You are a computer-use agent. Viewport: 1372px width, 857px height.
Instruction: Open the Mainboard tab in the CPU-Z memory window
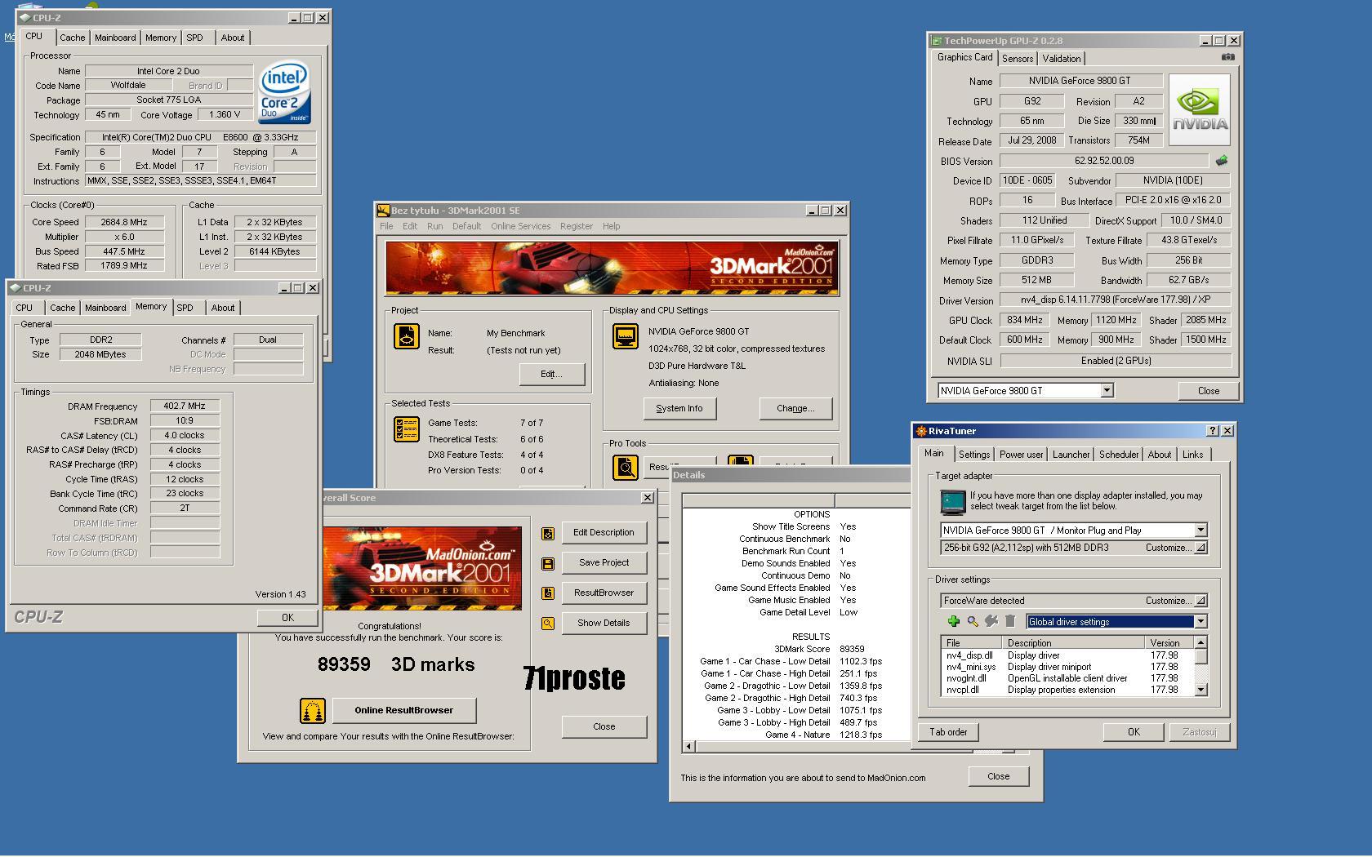click(105, 308)
